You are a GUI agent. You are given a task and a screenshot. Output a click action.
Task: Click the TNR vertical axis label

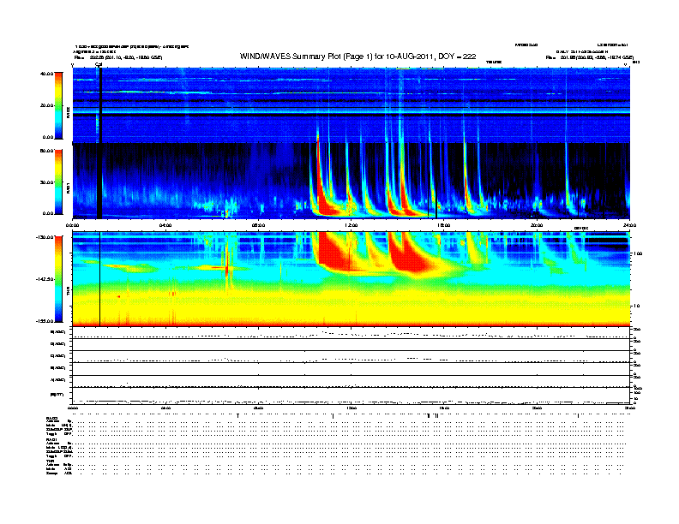point(68,292)
